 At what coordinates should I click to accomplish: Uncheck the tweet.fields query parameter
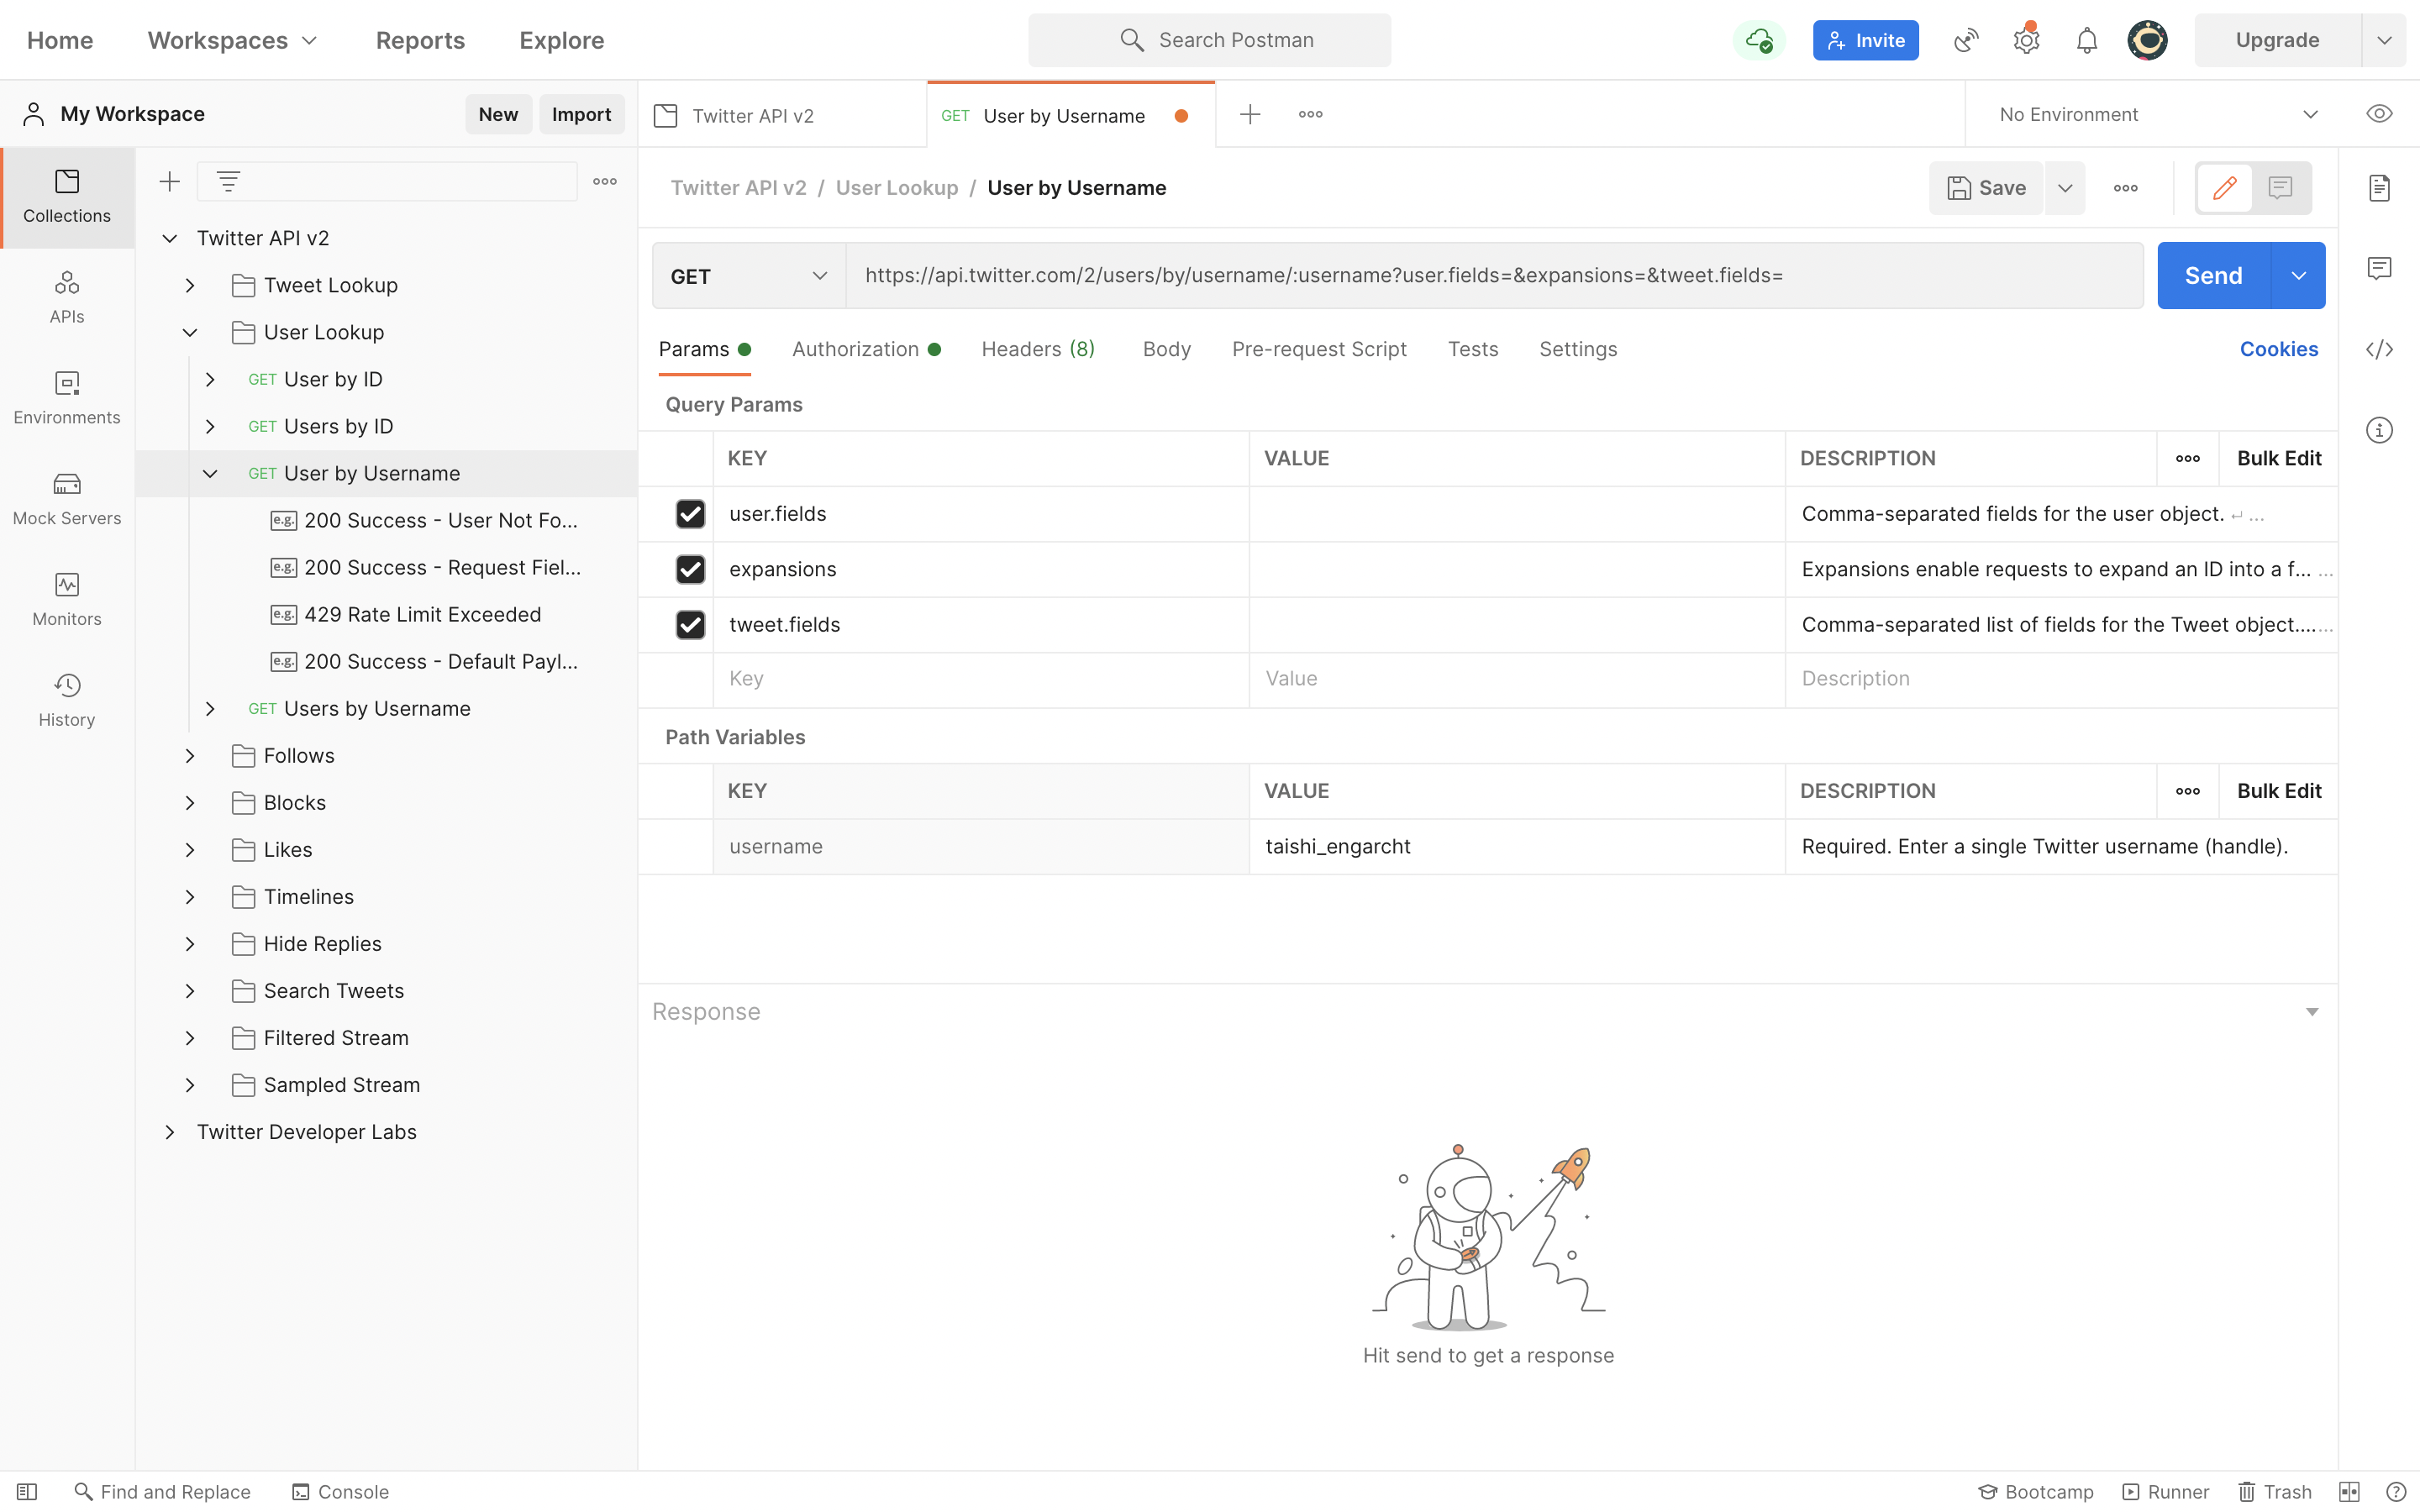click(691, 624)
